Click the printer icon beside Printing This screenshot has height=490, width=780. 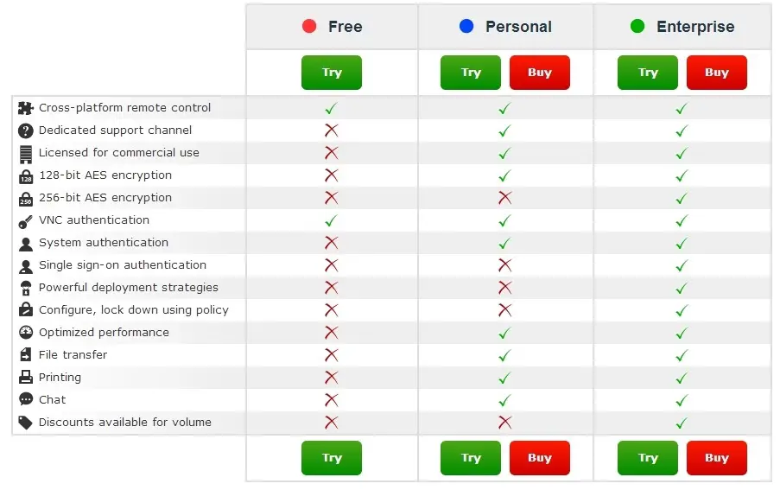point(25,378)
